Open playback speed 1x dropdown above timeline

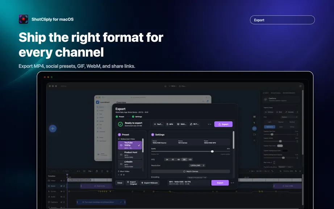coord(251,171)
